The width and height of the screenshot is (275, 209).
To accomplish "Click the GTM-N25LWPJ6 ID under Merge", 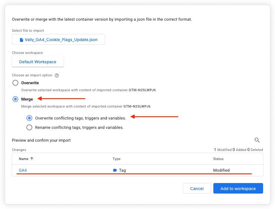I will point(137,106).
